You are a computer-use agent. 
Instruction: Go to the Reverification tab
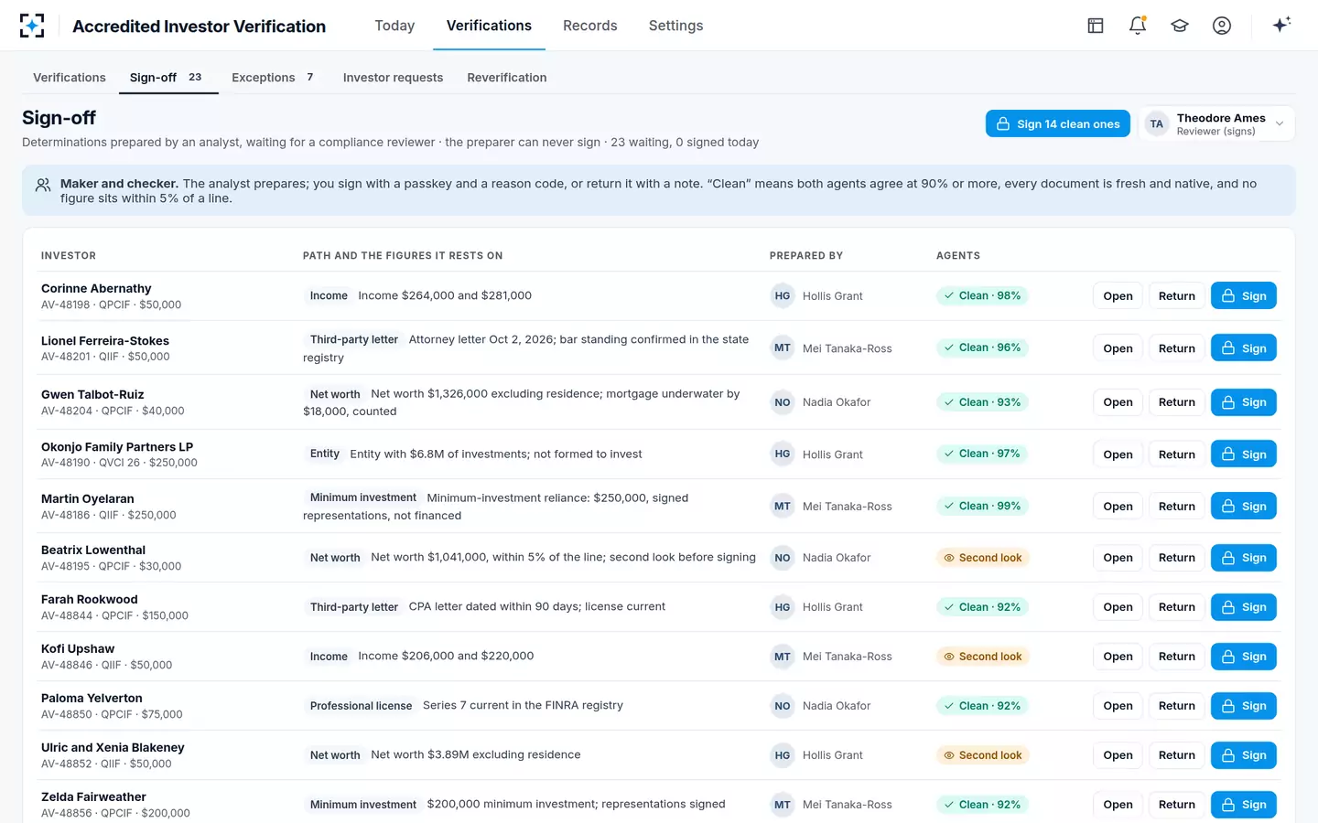[x=507, y=78]
